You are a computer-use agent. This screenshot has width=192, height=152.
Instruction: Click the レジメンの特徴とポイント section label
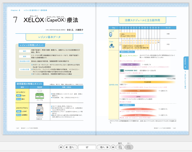tap(32, 45)
